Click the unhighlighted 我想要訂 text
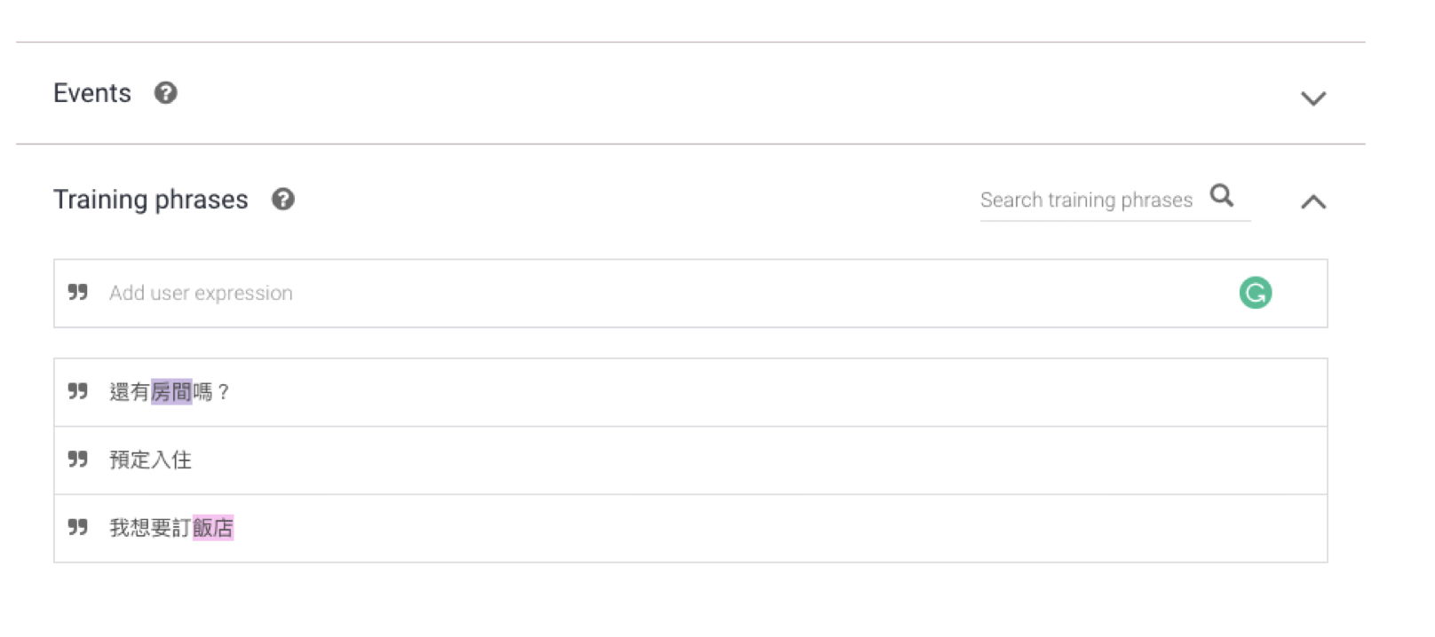 coord(151,528)
